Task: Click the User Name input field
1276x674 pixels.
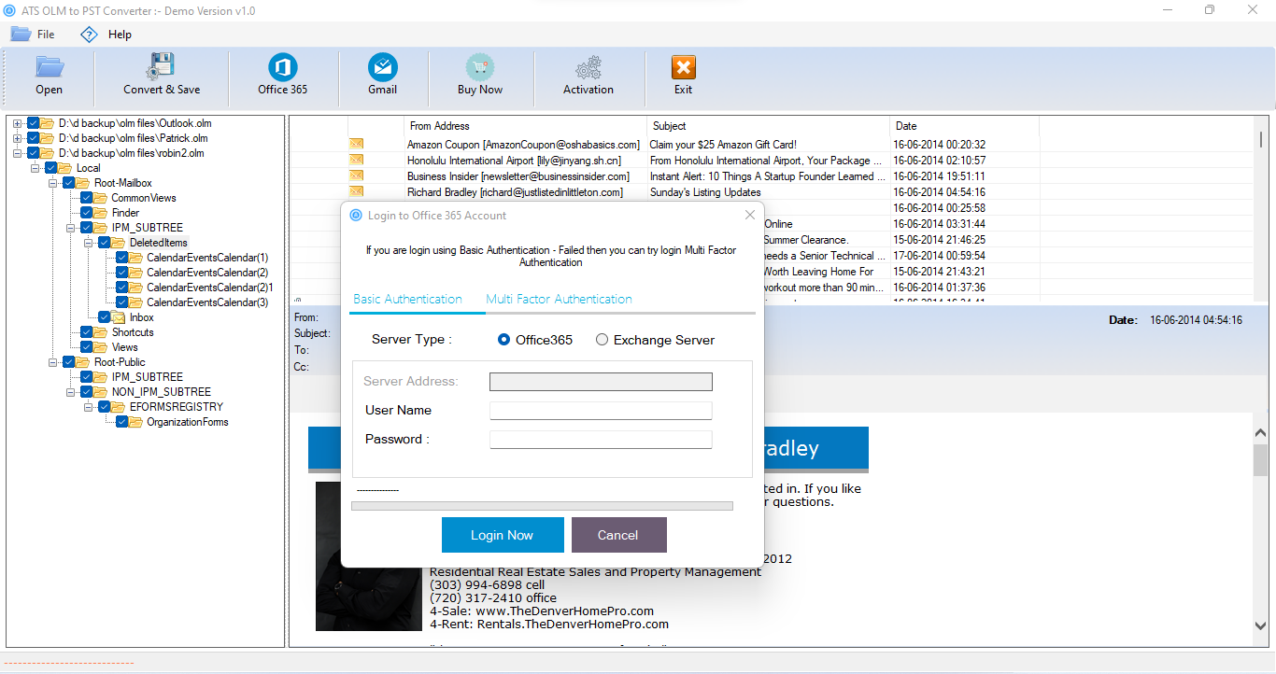Action: point(601,411)
